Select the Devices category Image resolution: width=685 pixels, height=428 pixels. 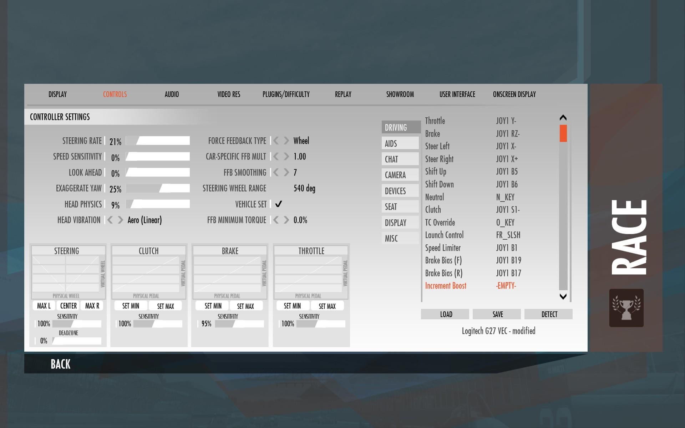[400, 191]
